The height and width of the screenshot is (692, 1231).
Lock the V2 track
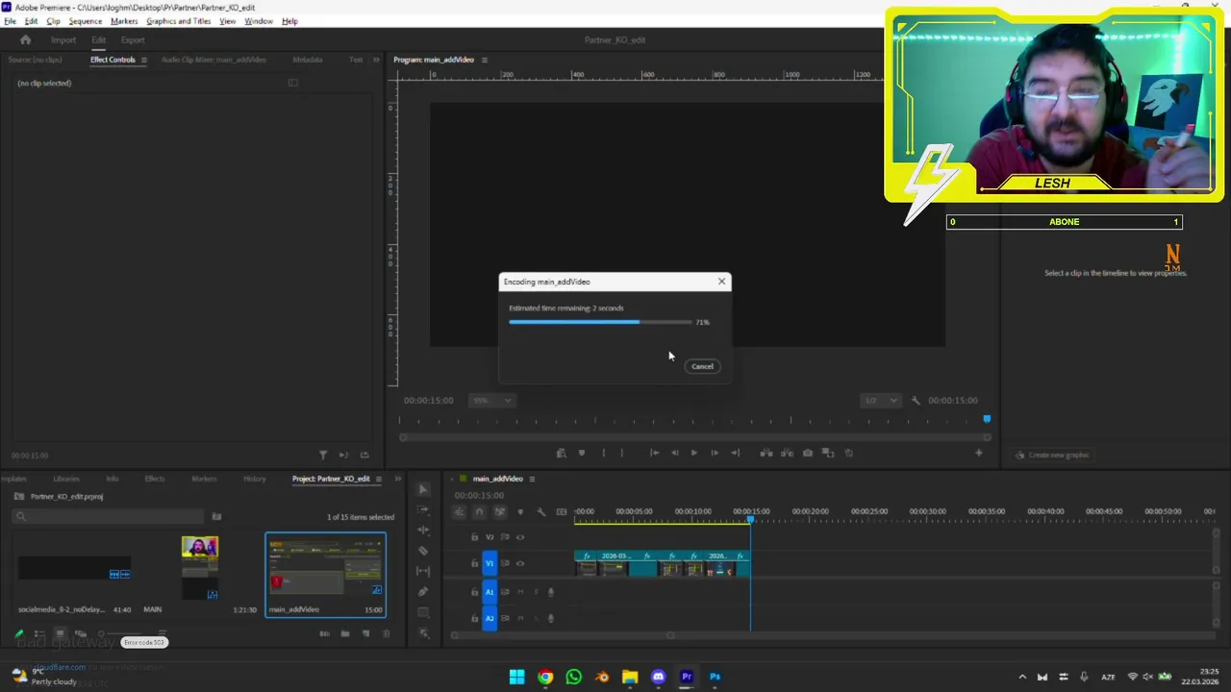click(x=474, y=537)
